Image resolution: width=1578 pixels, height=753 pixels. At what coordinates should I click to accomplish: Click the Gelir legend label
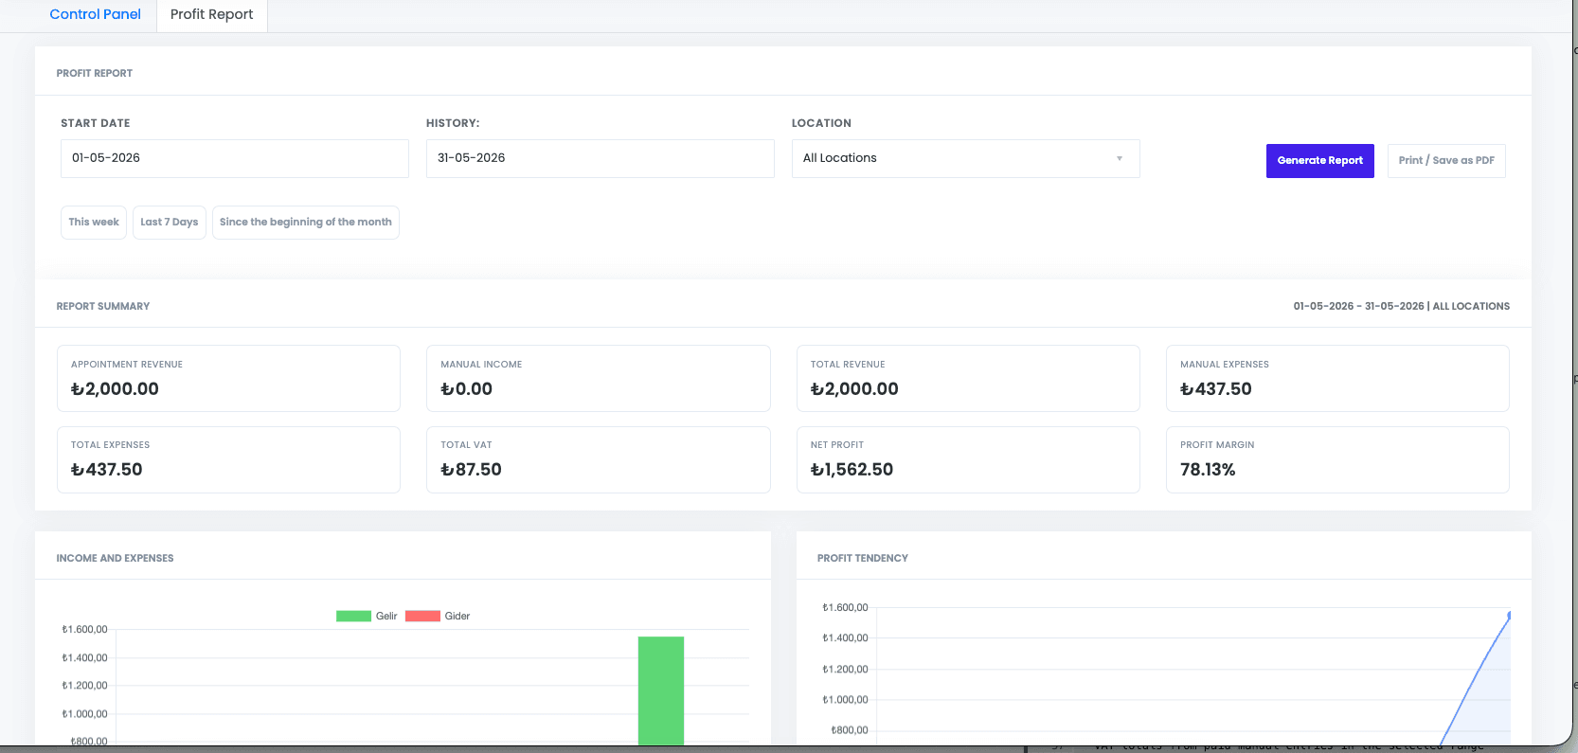click(x=386, y=616)
